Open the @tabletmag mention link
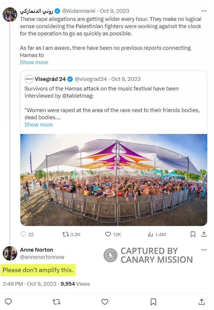 [77, 96]
